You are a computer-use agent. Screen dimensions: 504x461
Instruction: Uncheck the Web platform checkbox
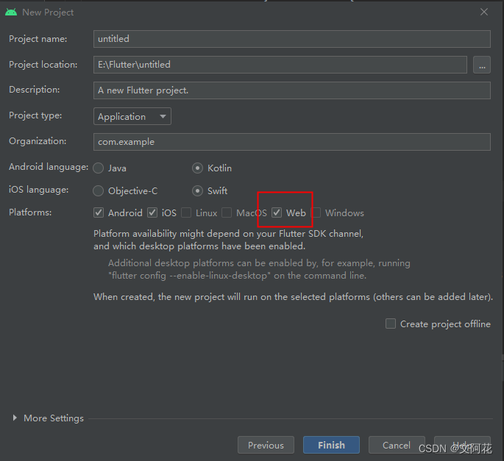277,212
